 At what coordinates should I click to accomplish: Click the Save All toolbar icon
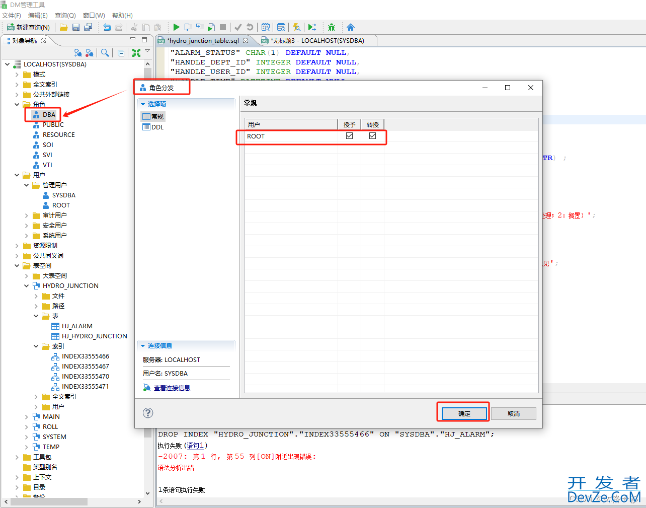point(88,27)
